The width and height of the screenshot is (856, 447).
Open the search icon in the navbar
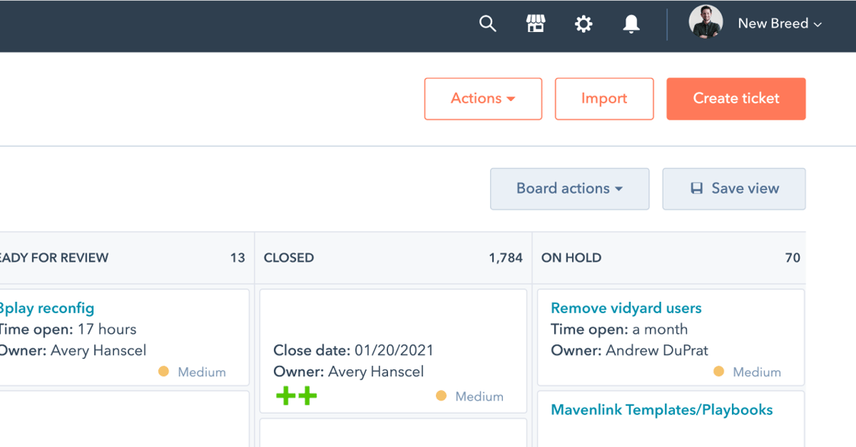(487, 24)
